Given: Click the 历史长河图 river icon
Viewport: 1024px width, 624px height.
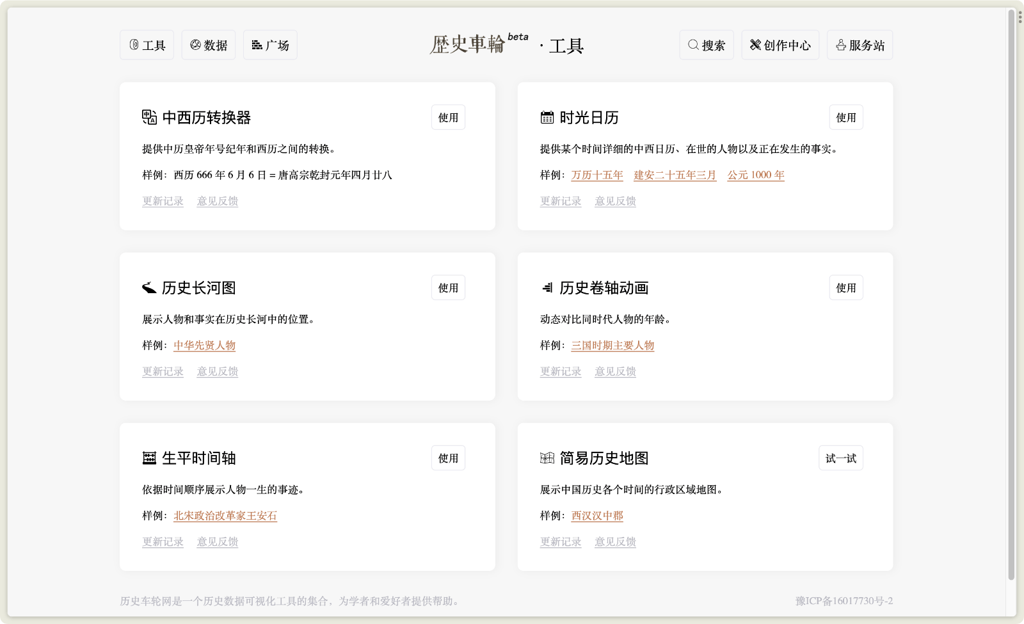Looking at the screenshot, I should pos(148,287).
